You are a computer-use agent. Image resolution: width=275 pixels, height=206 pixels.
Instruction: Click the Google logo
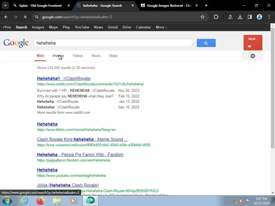[16, 43]
